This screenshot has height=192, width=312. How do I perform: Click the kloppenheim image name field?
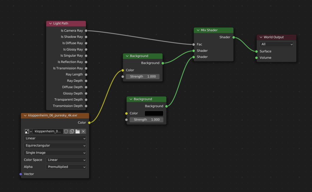pyautogui.click(x=47, y=131)
